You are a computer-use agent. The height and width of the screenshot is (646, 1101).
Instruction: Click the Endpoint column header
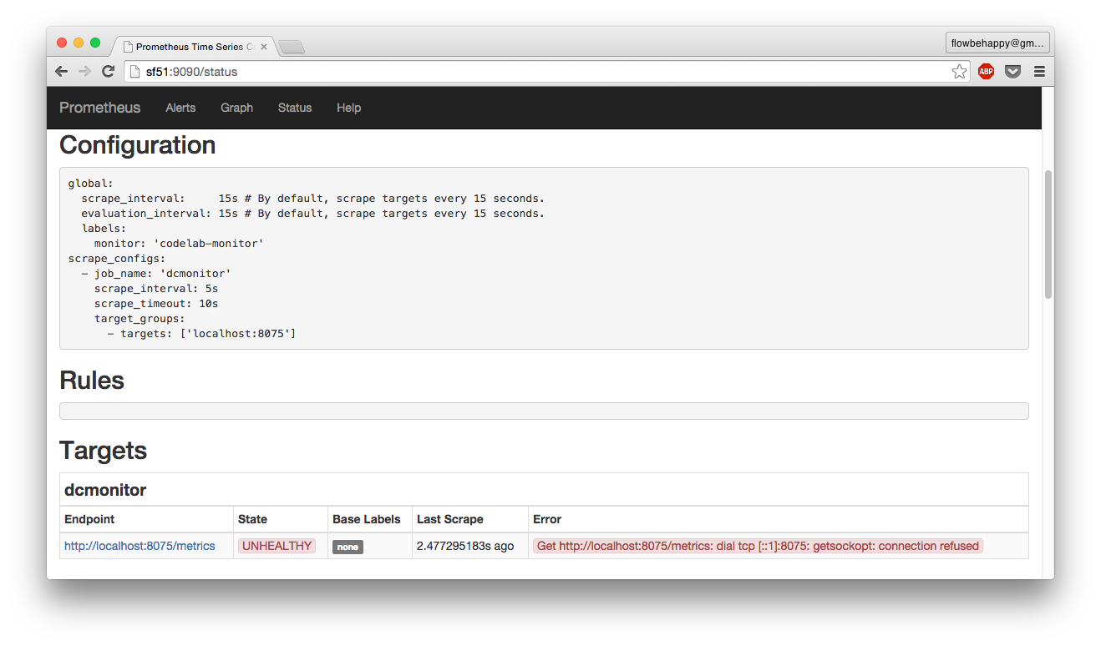coord(89,519)
